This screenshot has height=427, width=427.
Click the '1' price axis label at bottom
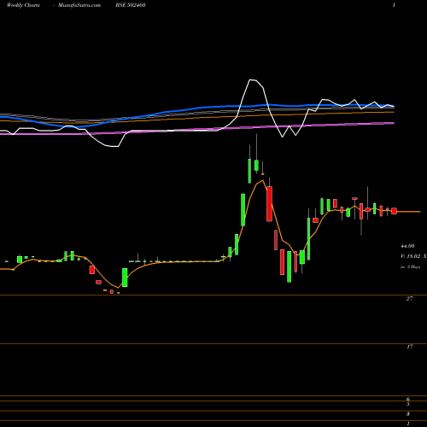[408, 424]
